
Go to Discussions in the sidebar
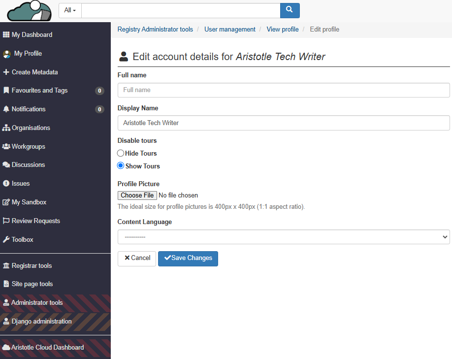(x=28, y=165)
